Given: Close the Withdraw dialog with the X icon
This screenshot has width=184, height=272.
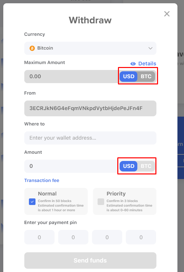Looking at the screenshot, I should (167, 14).
